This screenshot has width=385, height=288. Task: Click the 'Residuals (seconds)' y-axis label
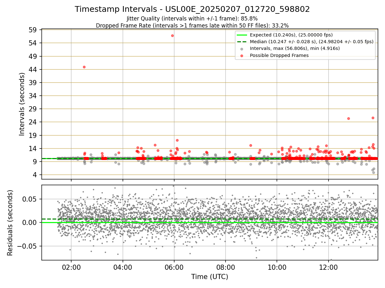(x=10, y=223)
